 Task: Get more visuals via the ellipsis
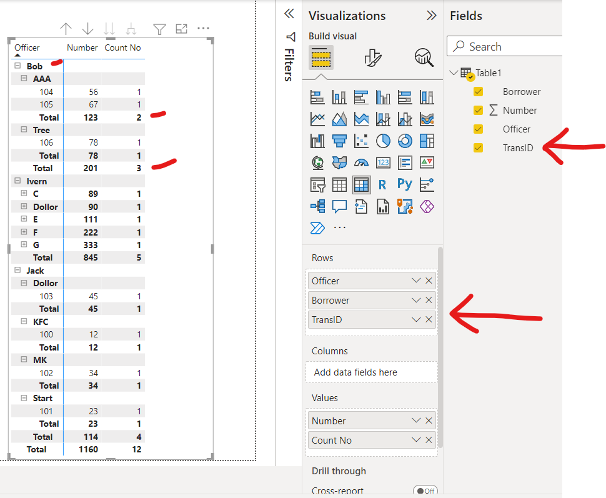coord(339,227)
